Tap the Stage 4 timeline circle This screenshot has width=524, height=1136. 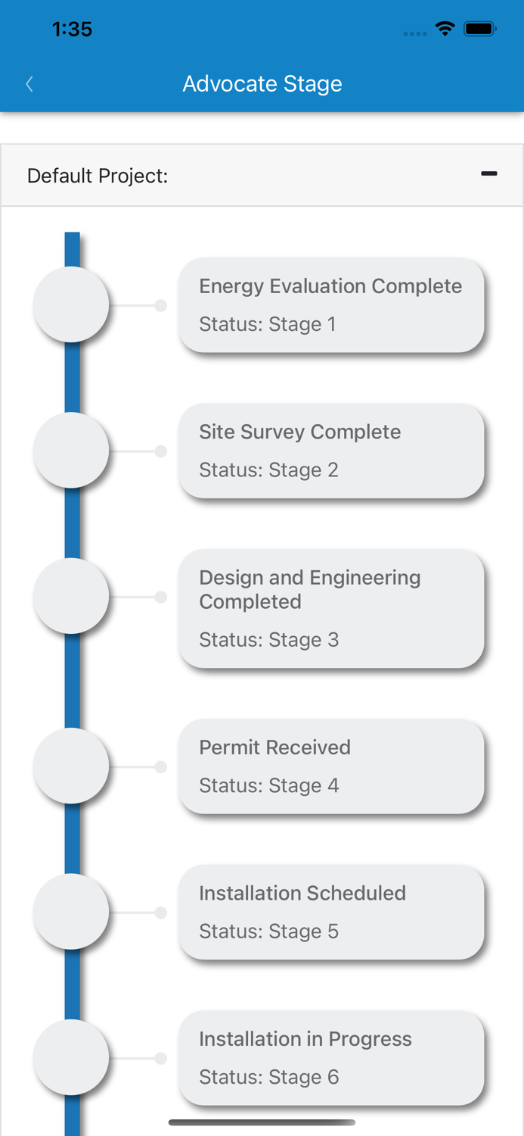[x=71, y=766]
